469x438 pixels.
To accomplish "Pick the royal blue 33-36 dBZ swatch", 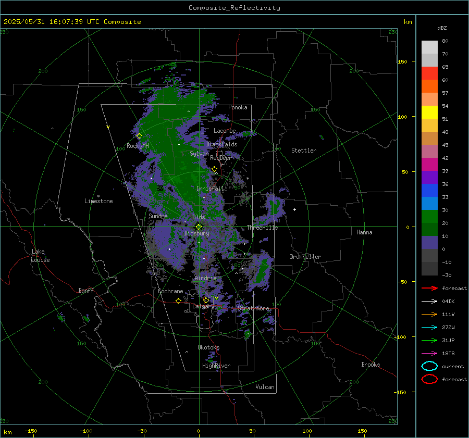I will click(x=429, y=190).
